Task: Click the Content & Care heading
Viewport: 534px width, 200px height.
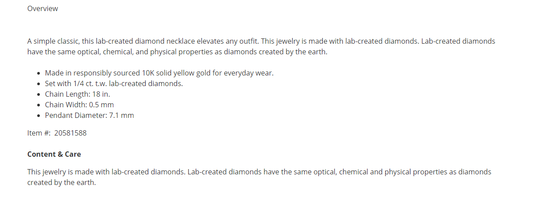Action: 54,154
